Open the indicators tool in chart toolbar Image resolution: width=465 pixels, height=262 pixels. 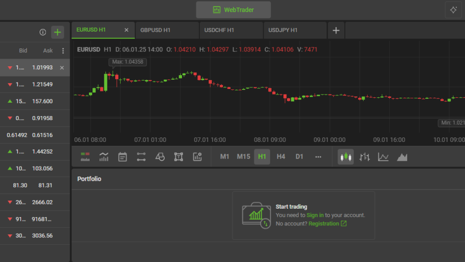(104, 157)
